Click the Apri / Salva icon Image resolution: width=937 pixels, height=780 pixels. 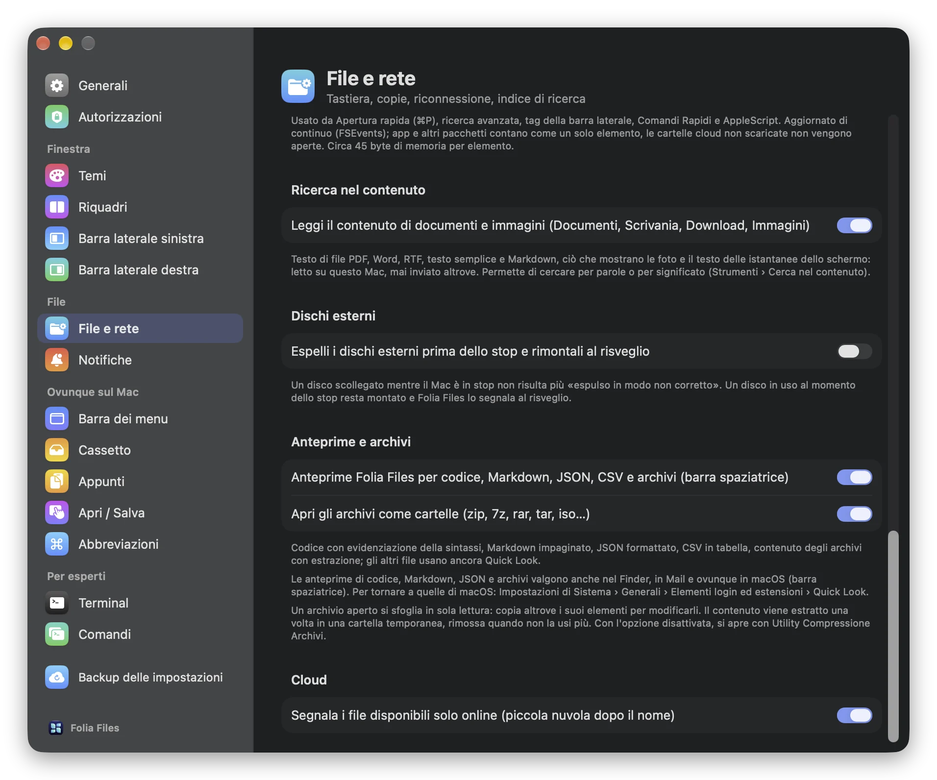57,513
